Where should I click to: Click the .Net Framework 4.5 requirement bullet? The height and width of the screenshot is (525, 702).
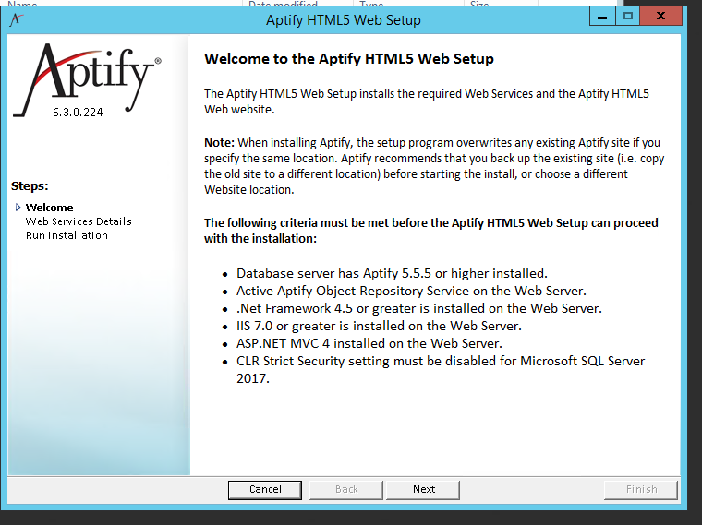point(419,308)
